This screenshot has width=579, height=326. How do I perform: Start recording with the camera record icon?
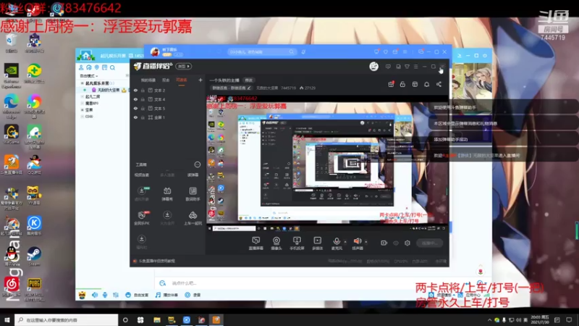384,243
